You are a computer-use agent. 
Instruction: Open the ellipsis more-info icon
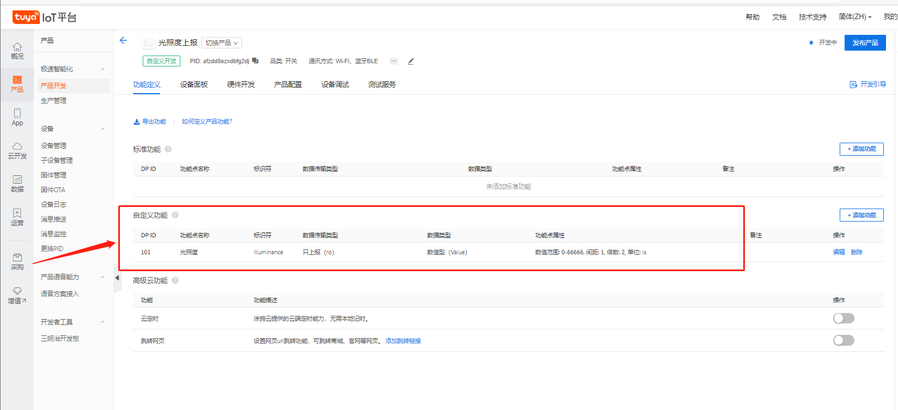[x=393, y=61]
